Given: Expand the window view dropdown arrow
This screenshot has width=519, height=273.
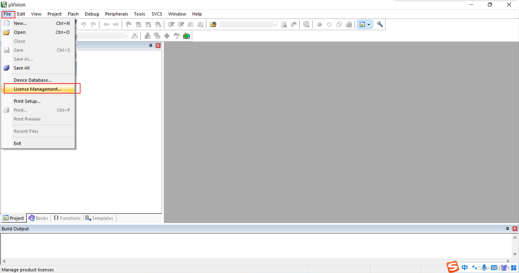Looking at the screenshot, I should coord(369,25).
